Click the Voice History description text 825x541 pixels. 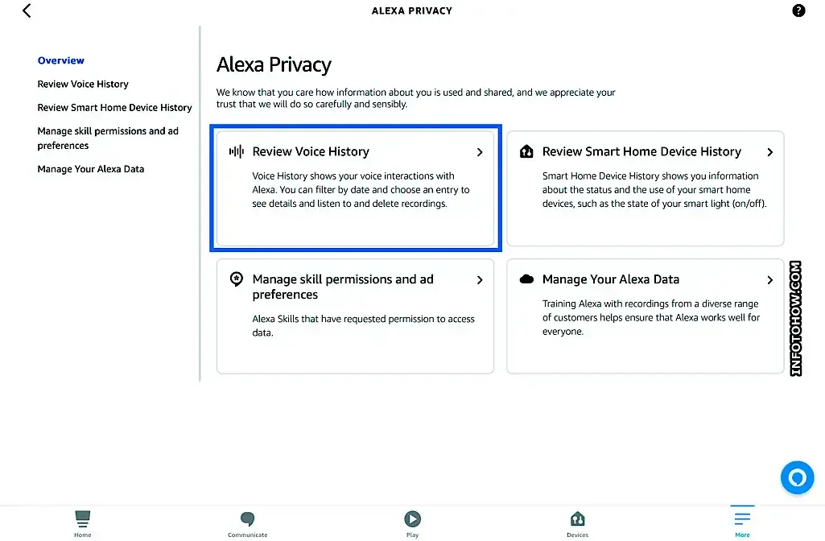click(x=361, y=189)
